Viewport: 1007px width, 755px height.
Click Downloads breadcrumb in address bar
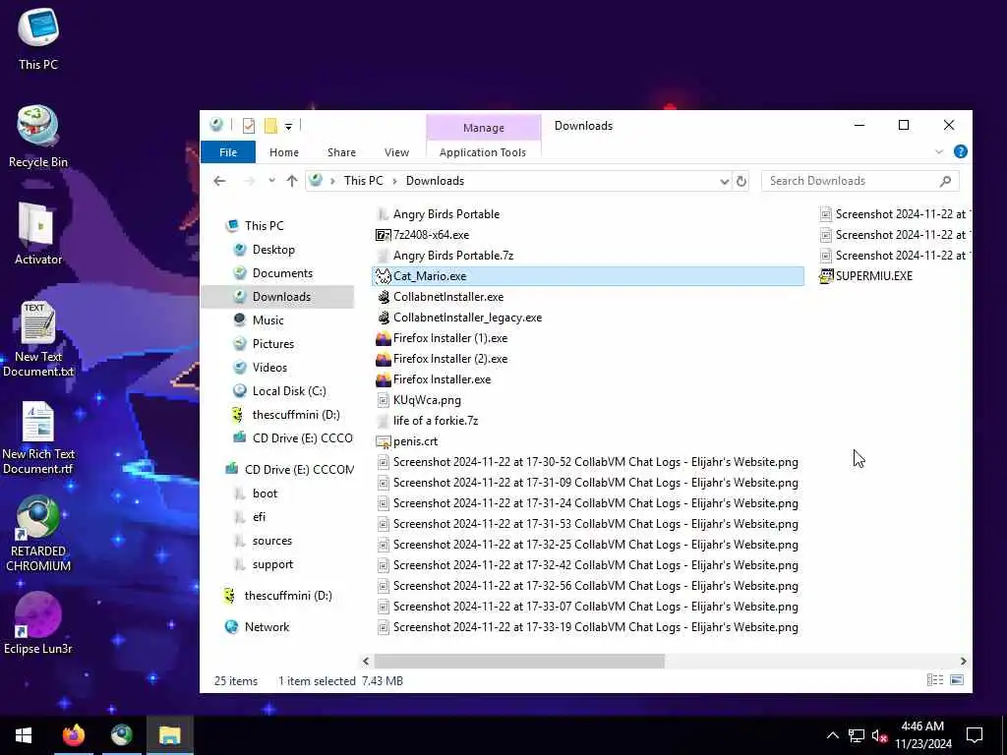tap(435, 181)
